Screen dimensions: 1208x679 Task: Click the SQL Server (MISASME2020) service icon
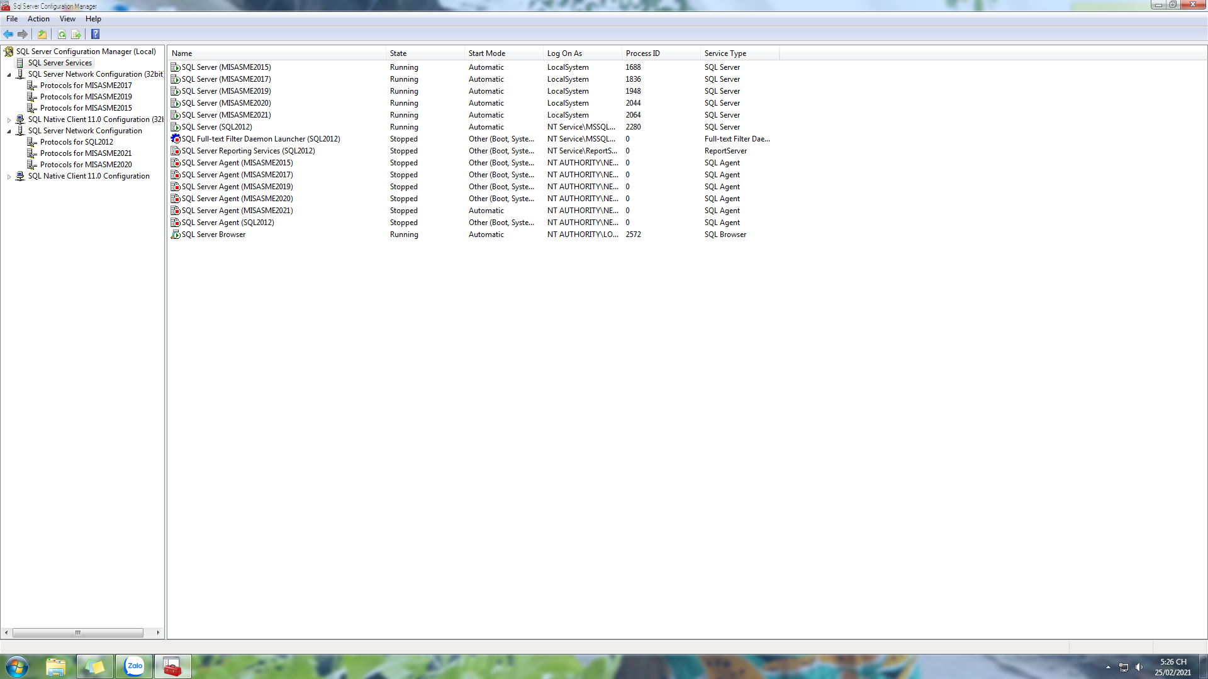pos(176,103)
